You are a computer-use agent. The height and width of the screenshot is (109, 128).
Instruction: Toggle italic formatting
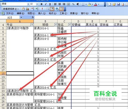tap(46, 4)
